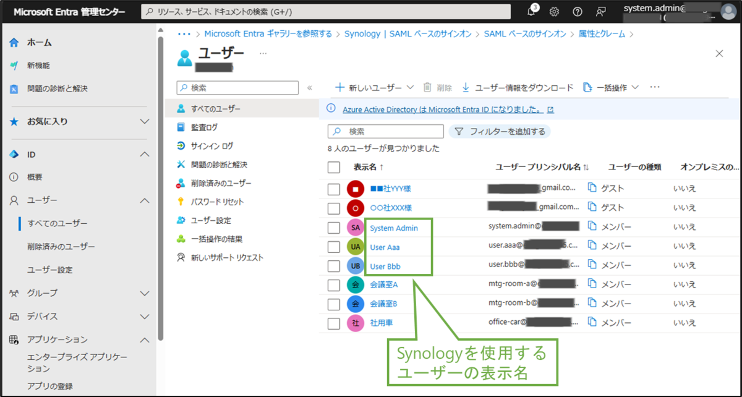
Task: Check the box for System Admin
Action: (x=334, y=228)
